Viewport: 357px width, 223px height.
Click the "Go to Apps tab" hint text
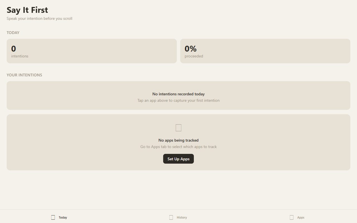tap(178, 147)
